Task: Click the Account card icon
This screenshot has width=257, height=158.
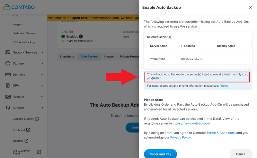Action: coord(8,97)
